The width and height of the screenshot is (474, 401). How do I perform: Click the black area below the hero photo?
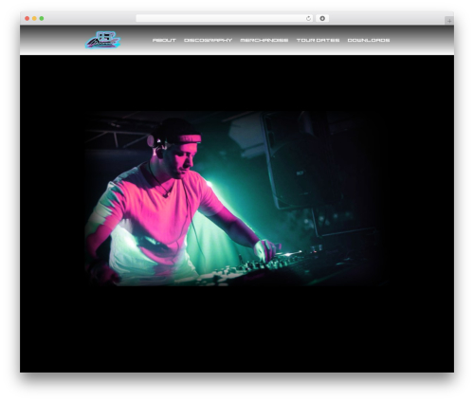click(x=237, y=329)
